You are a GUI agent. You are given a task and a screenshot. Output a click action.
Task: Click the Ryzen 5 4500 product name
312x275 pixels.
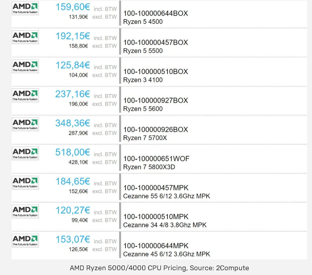pyautogui.click(x=143, y=22)
